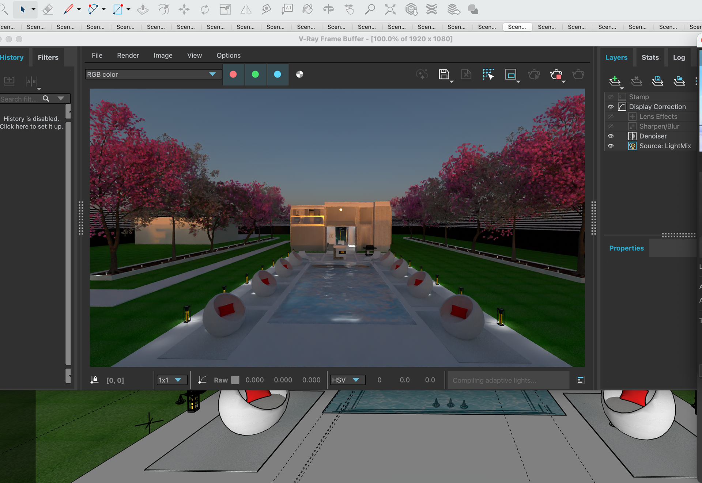Image resolution: width=702 pixels, height=483 pixels.
Task: Hide the Source: LightMix layer
Action: coord(611,146)
